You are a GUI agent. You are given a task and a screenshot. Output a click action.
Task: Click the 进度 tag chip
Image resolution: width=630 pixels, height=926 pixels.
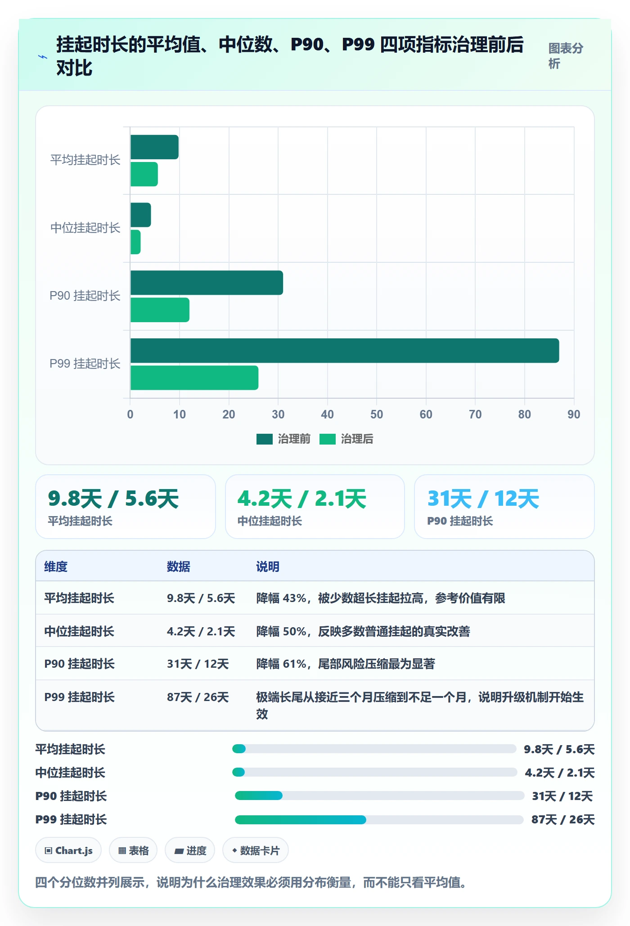190,850
